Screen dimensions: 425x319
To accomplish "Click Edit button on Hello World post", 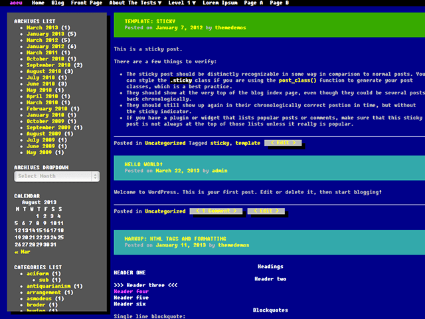I will pos(266,211).
